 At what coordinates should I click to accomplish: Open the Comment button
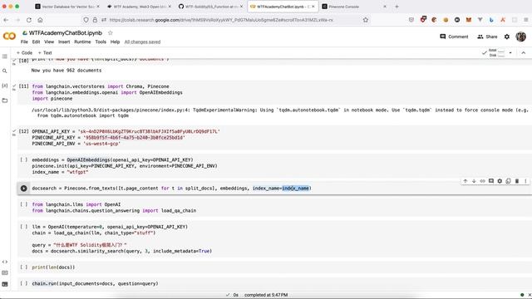pyautogui.click(x=454, y=37)
